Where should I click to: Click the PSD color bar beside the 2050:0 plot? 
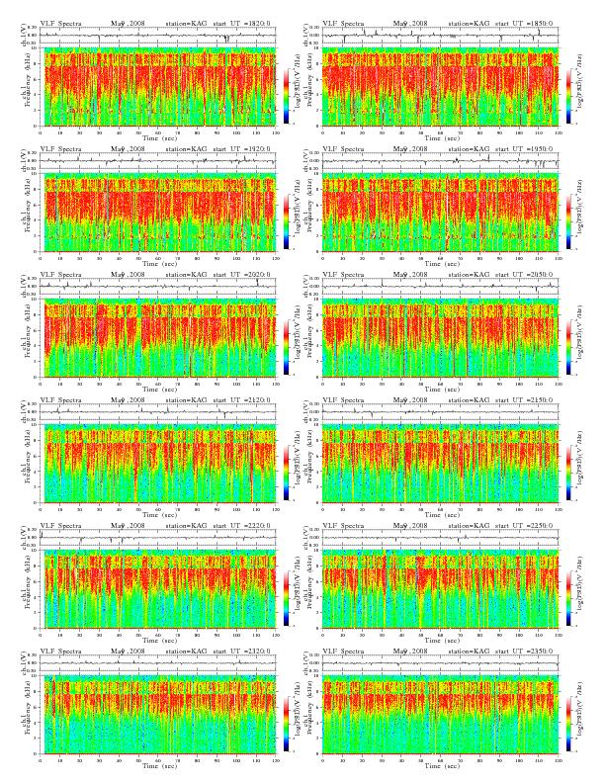coord(568,347)
